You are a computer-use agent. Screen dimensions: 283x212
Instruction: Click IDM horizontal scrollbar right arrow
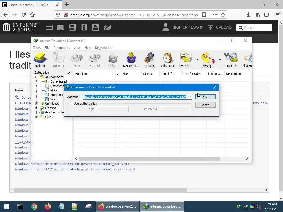(x=247, y=159)
